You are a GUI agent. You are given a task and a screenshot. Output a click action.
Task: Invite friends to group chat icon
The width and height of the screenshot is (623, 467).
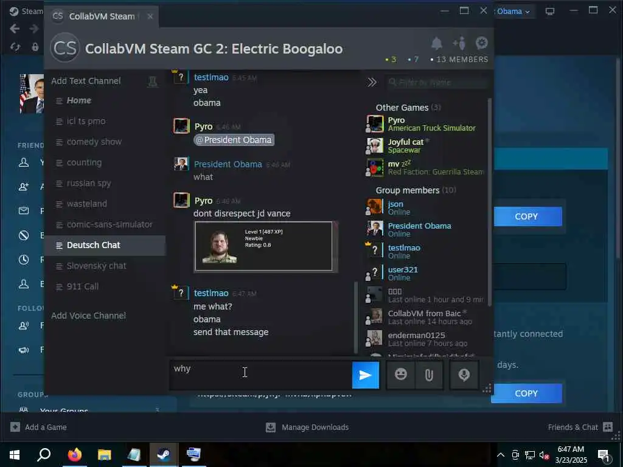point(459,43)
